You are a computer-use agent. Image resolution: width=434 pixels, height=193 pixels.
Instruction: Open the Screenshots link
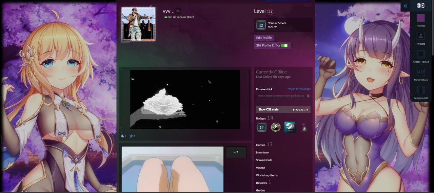tap(264, 160)
